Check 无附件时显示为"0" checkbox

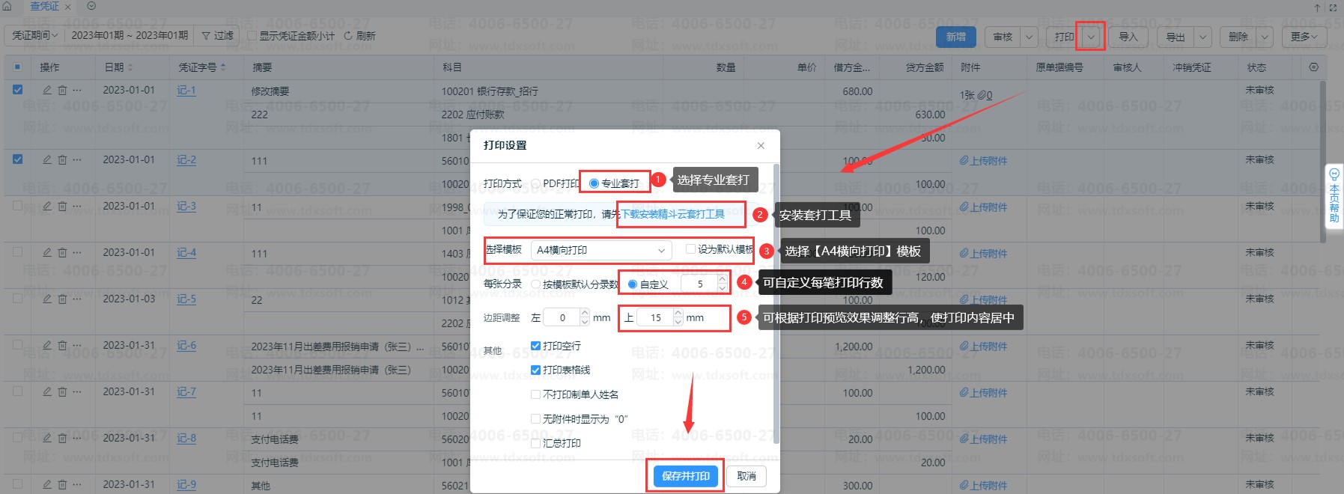point(535,419)
